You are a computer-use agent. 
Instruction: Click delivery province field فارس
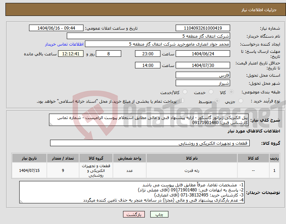coord(203,75)
